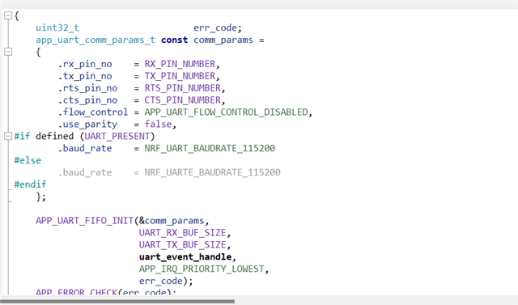The image size is (518, 305).
Task: Click the APP_UART_FIFO_INIT macro call
Action: click(84, 221)
